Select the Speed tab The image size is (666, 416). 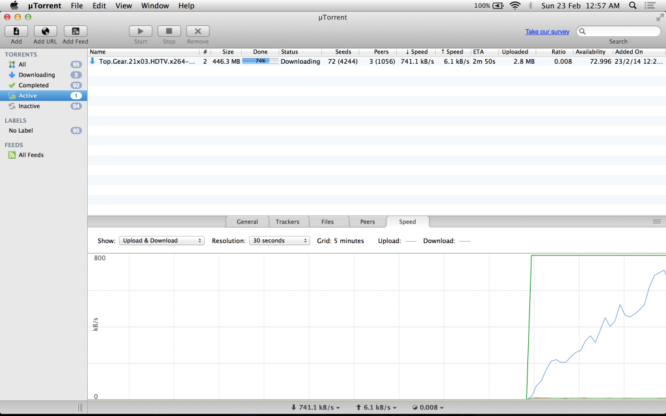pos(407,222)
